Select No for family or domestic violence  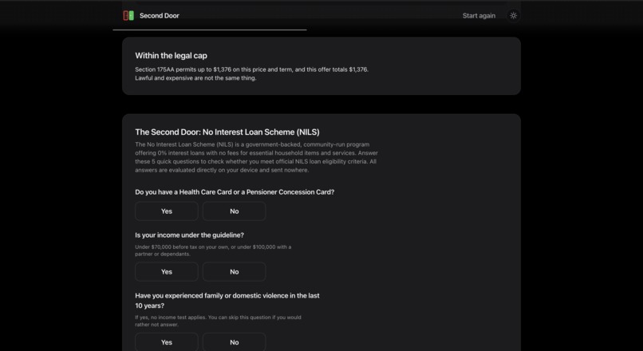pyautogui.click(x=235, y=342)
